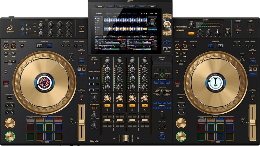
Task: Select SLIP LOOP pad mode on left deck
Action: [x=49, y=119]
